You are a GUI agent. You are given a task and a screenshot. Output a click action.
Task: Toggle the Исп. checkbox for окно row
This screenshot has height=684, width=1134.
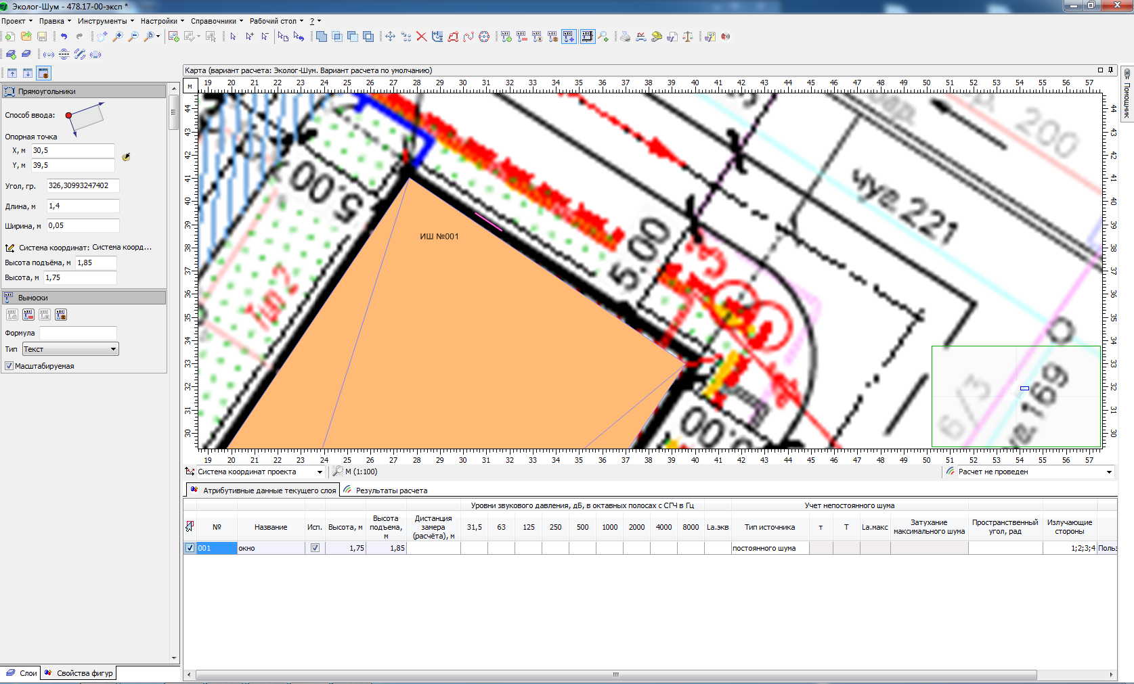click(315, 548)
